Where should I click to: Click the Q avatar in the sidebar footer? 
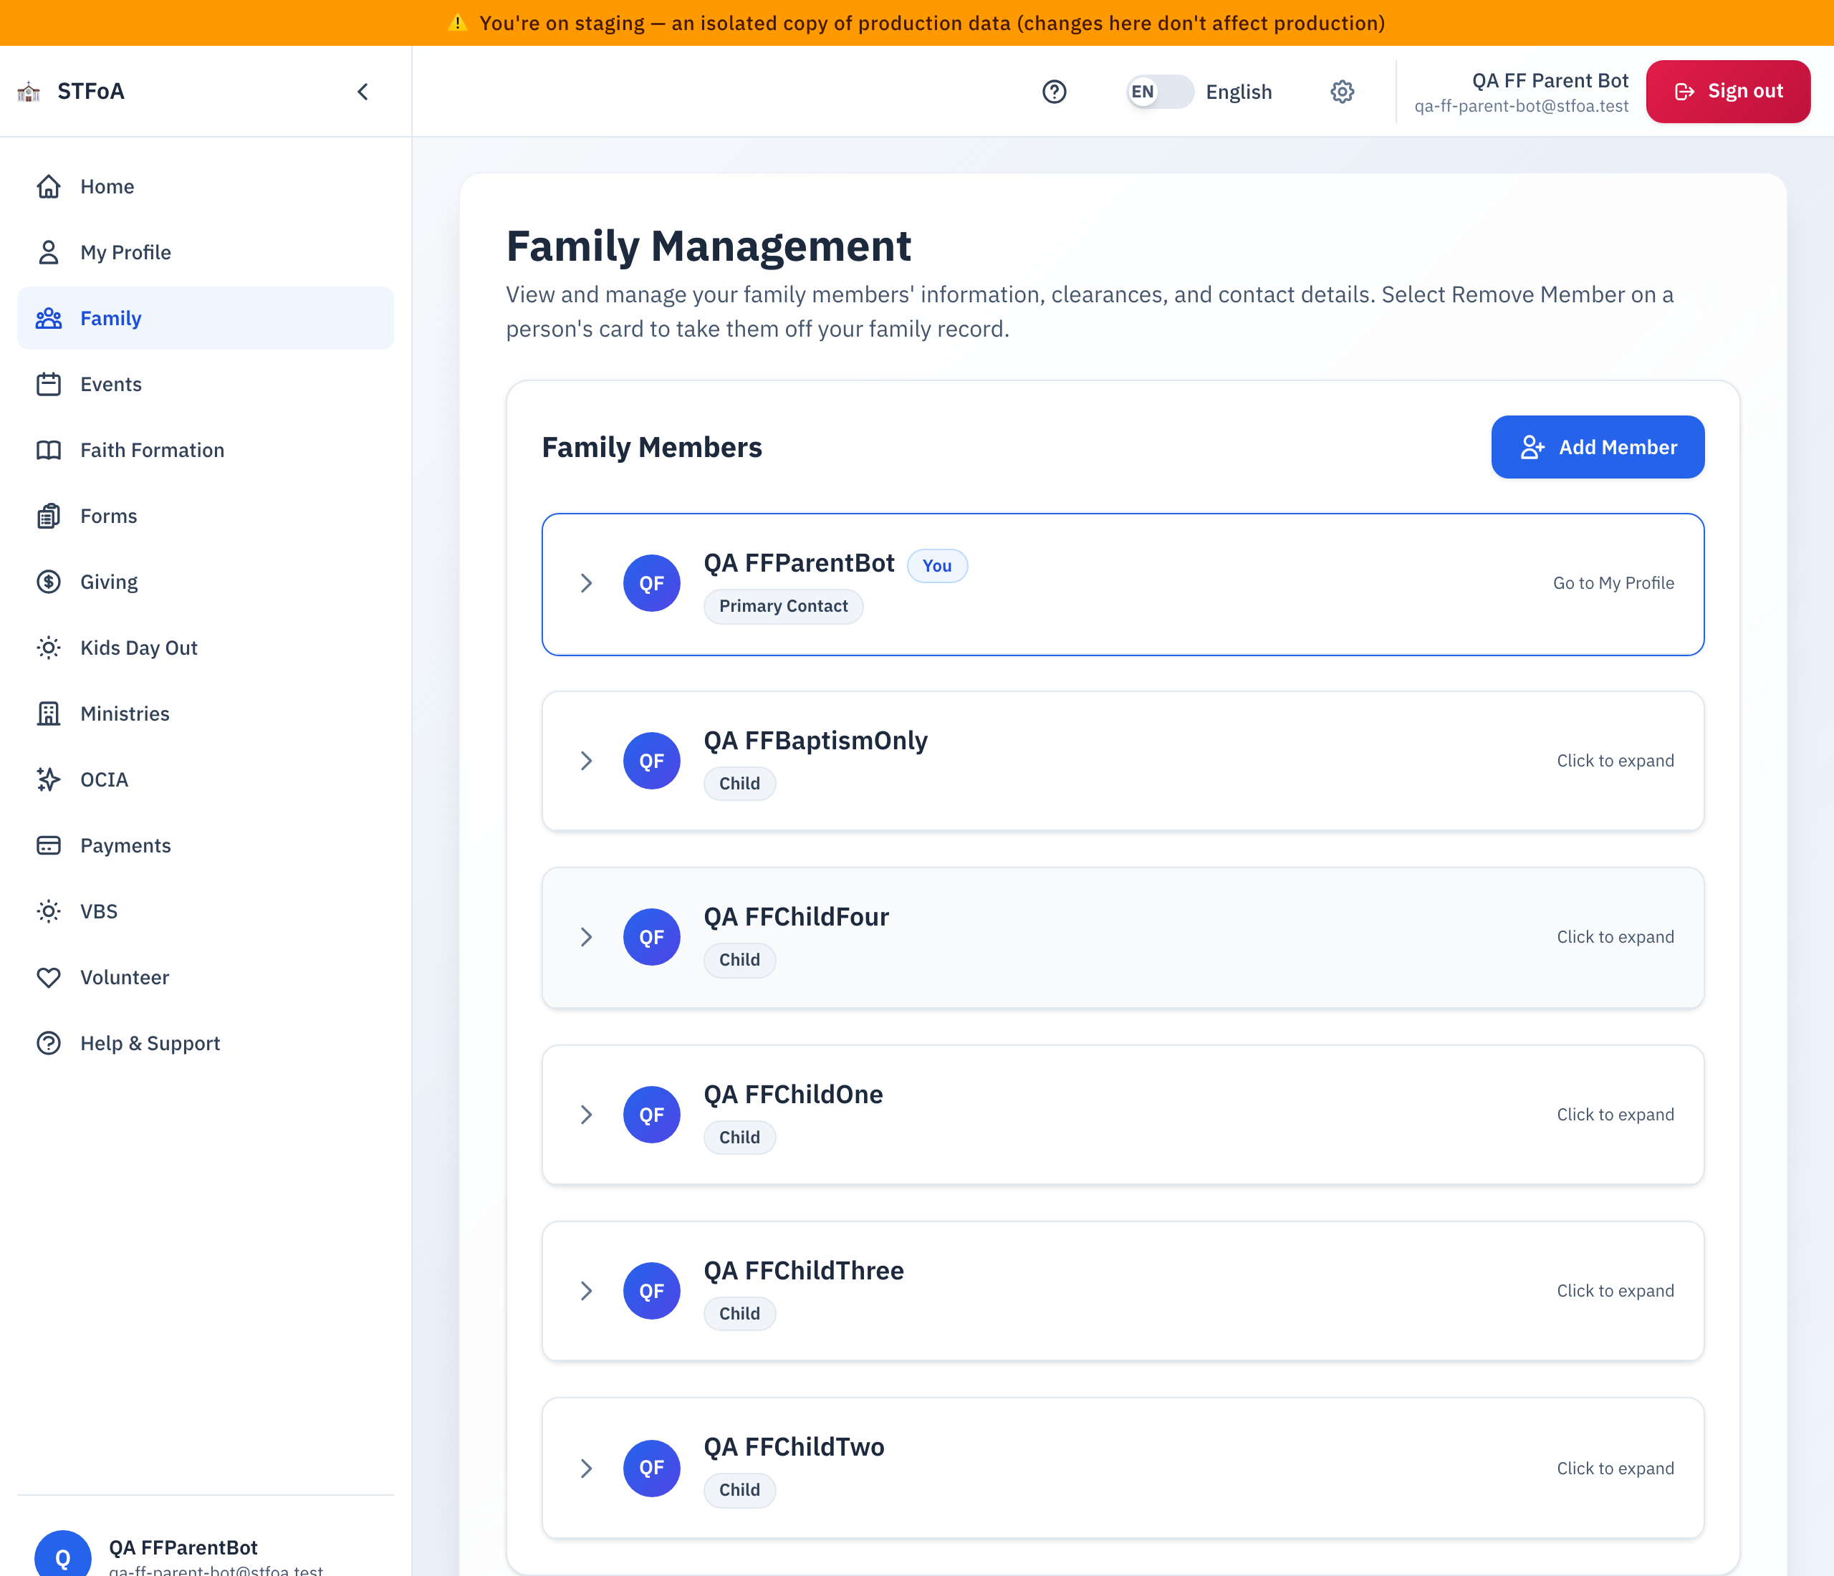pyautogui.click(x=63, y=1554)
